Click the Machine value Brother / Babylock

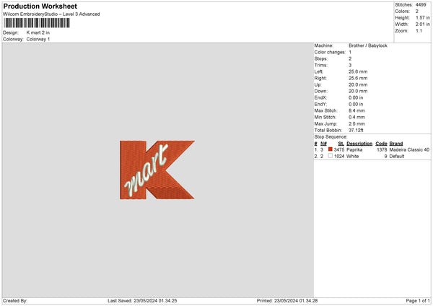(368, 45)
